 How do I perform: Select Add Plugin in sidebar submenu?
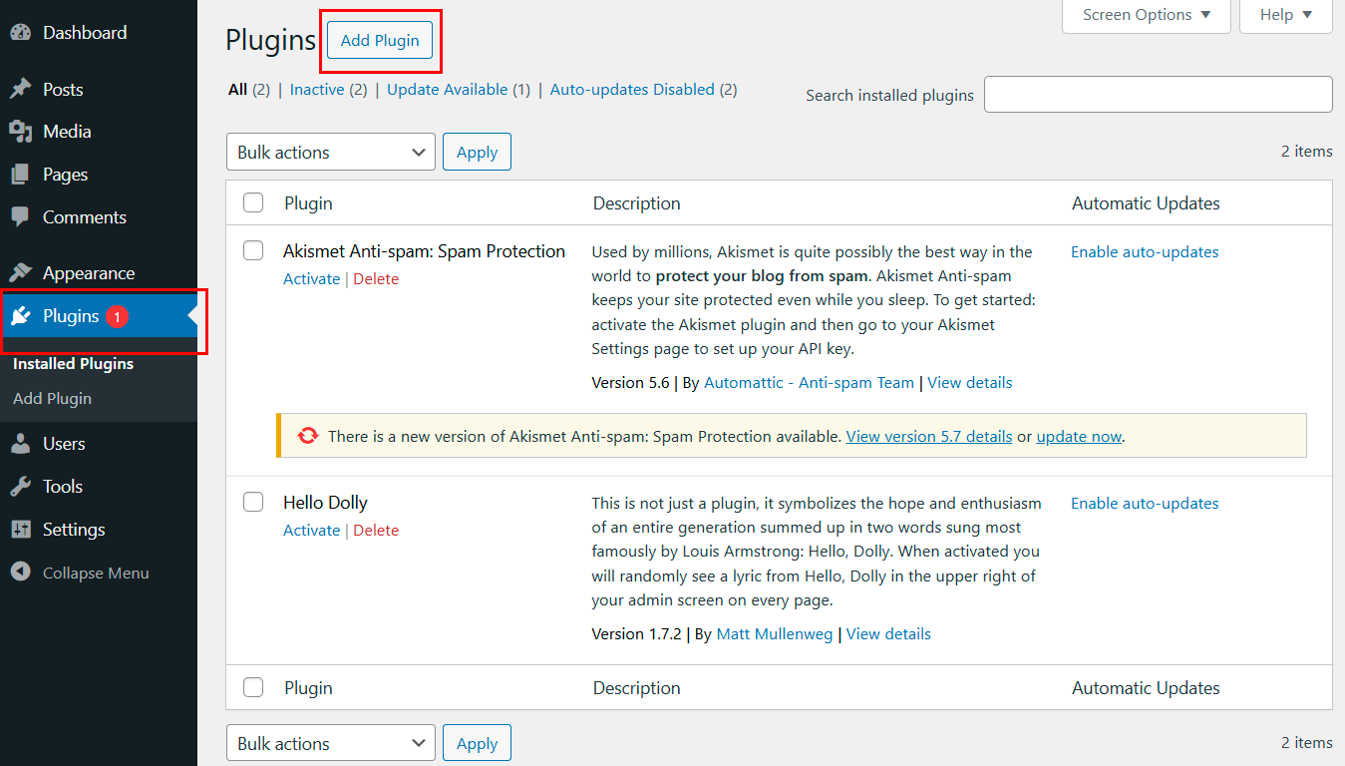(x=52, y=399)
